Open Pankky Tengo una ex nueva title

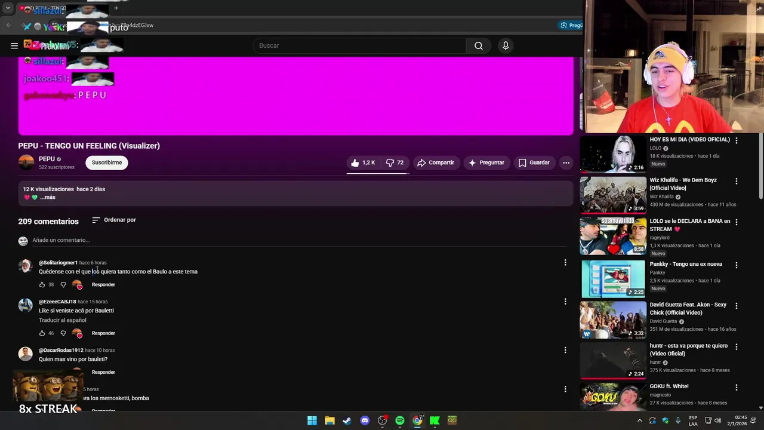tap(686, 264)
